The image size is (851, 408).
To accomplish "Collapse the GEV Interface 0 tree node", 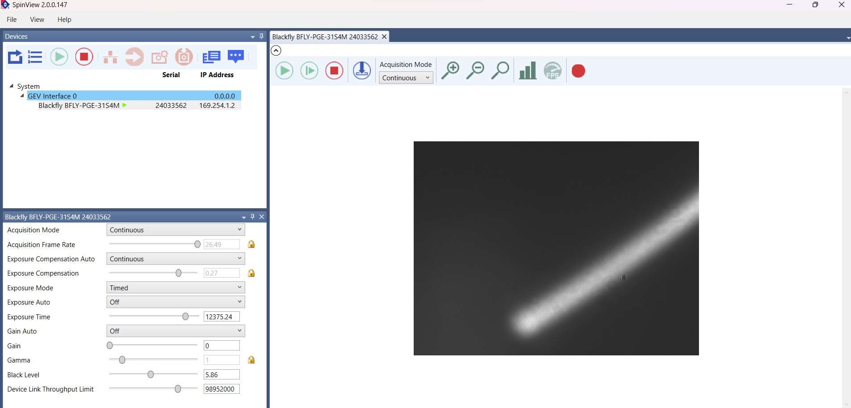I will coord(22,96).
